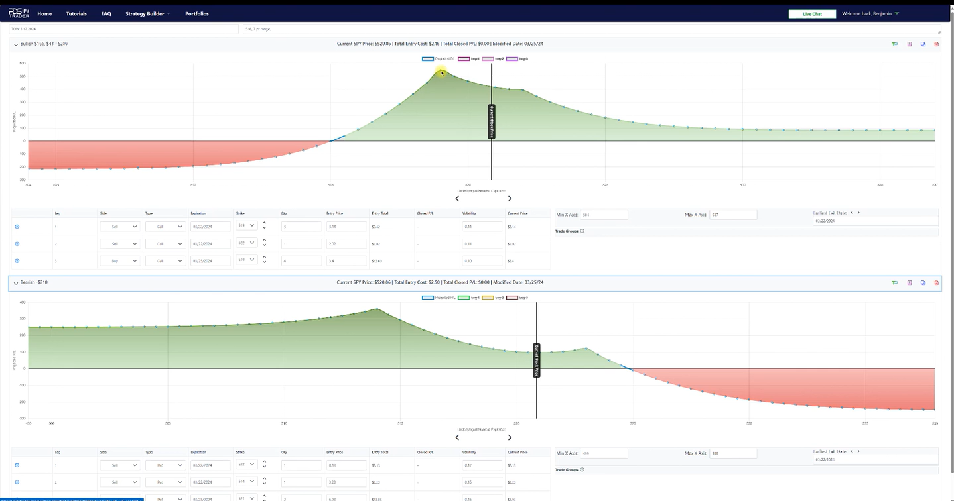Viewport: 954px width, 501px height.
Task: Click Qty field for Bullish leg 3
Action: tap(301, 261)
